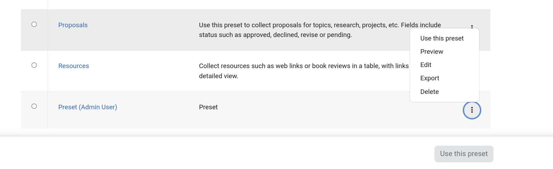The image size is (553, 169).
Task: Open the Proposals preset link
Action: [x=73, y=25]
